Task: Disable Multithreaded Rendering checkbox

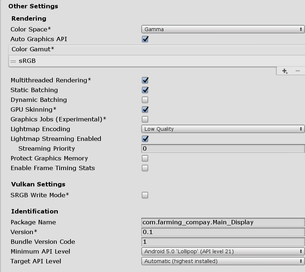Action: [145, 80]
